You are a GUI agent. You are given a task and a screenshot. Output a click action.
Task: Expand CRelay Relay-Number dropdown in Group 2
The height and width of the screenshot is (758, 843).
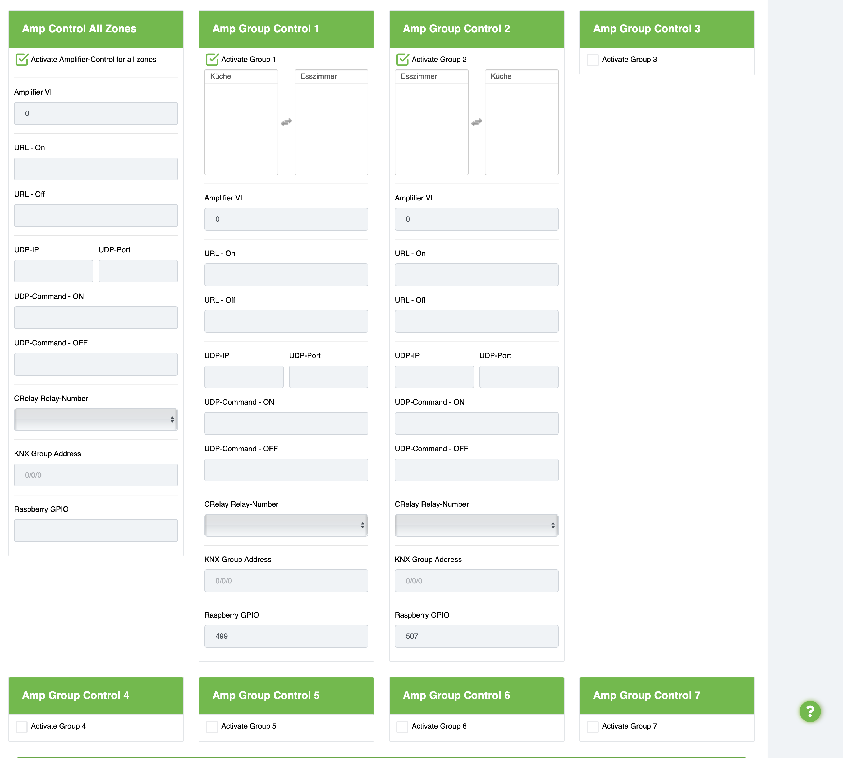click(x=476, y=525)
